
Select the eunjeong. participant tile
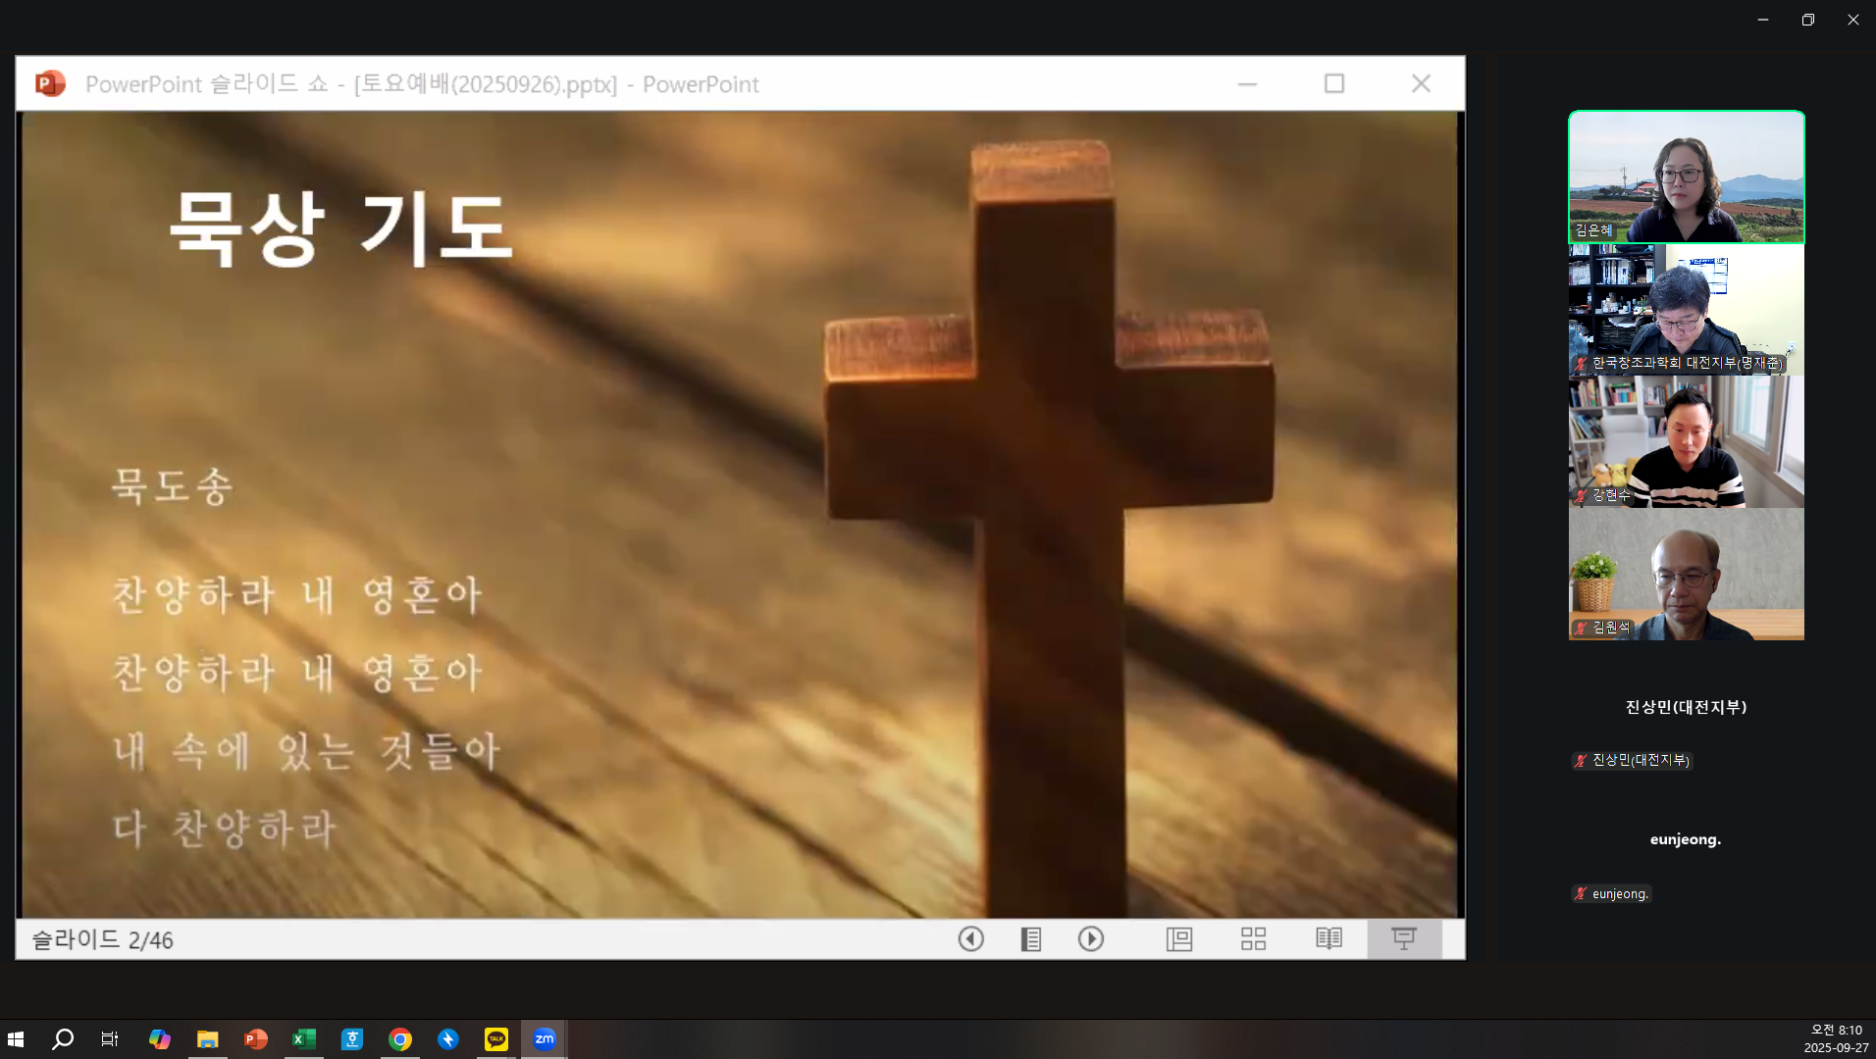(1686, 839)
